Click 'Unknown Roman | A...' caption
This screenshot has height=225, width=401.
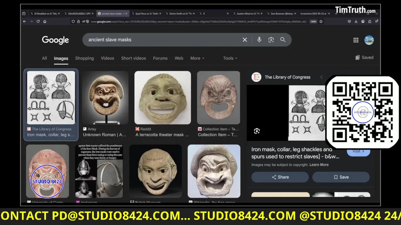105,135
